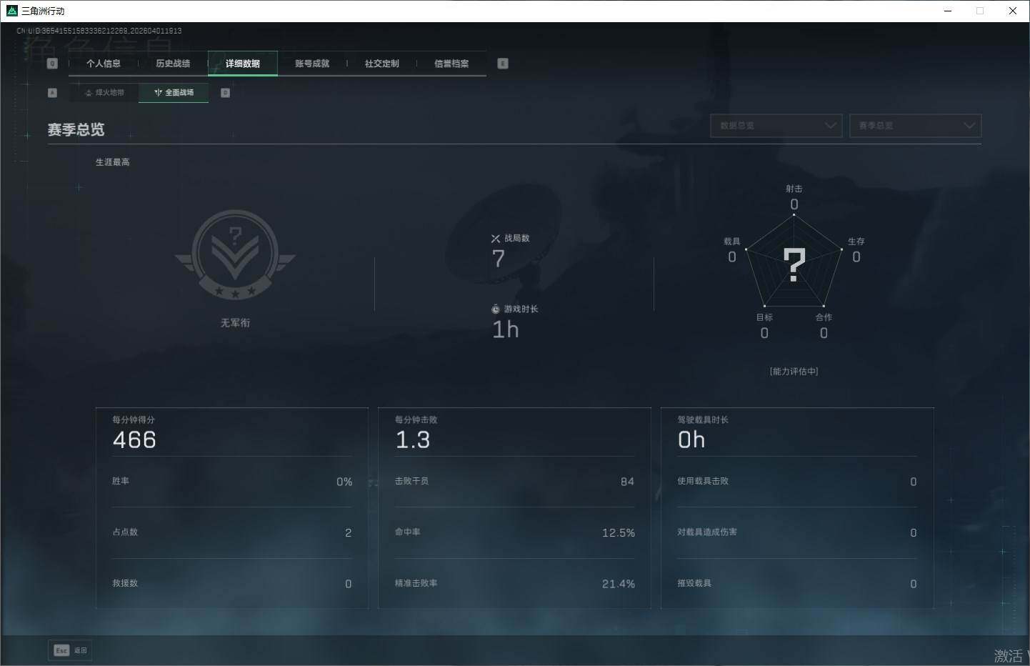
Task: Switch to 烽火地带 mode
Action: pyautogui.click(x=104, y=93)
